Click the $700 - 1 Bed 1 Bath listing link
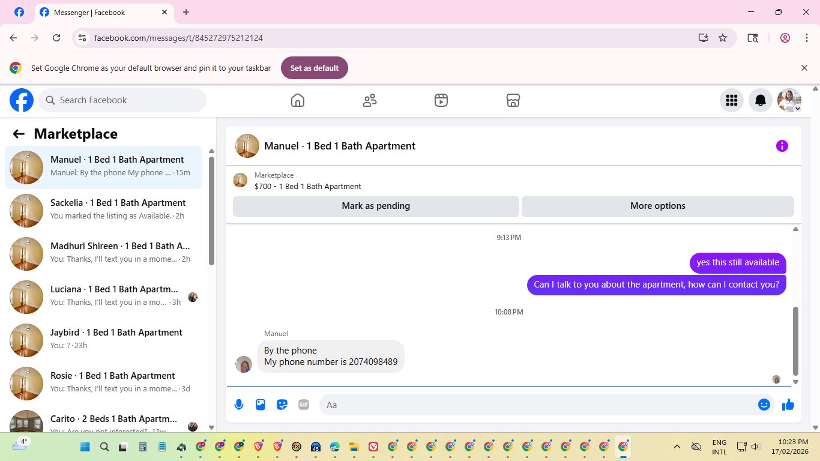820x461 pixels. (308, 187)
